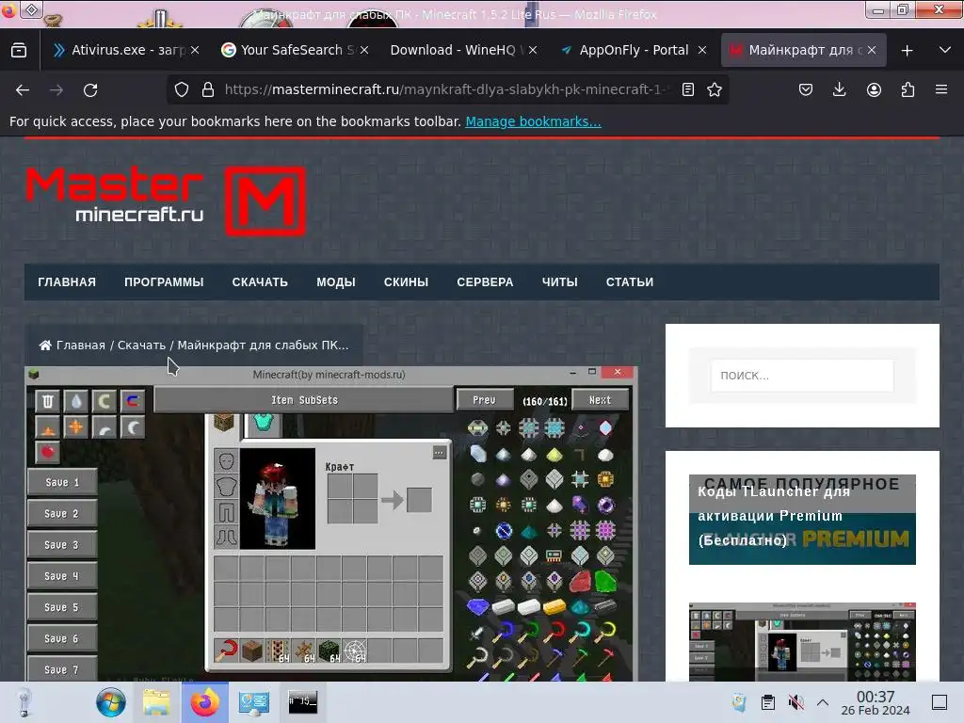Open the large Minecraft inventory screenshot
The image size is (964, 723).
[331, 523]
